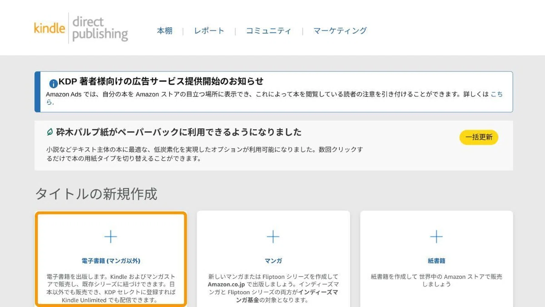Click the plus icon above マンガ
The width and height of the screenshot is (545, 307).
coord(273,237)
